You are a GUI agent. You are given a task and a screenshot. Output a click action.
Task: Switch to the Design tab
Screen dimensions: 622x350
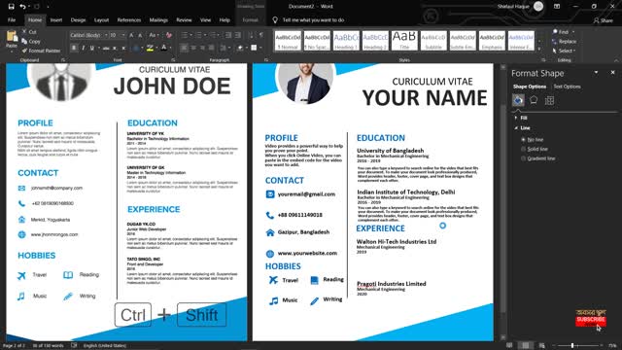(78, 19)
